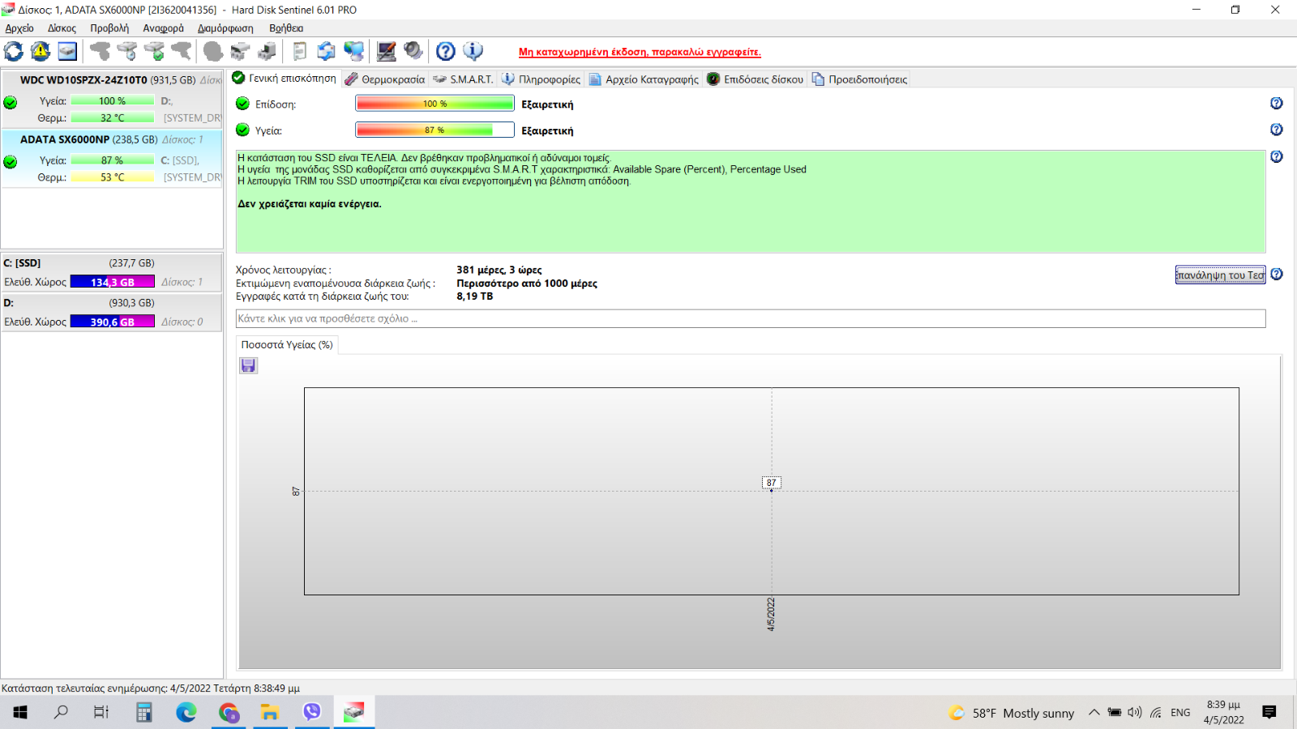Click the D: free space 390,6 GB bar
The image size is (1297, 729).
(113, 322)
